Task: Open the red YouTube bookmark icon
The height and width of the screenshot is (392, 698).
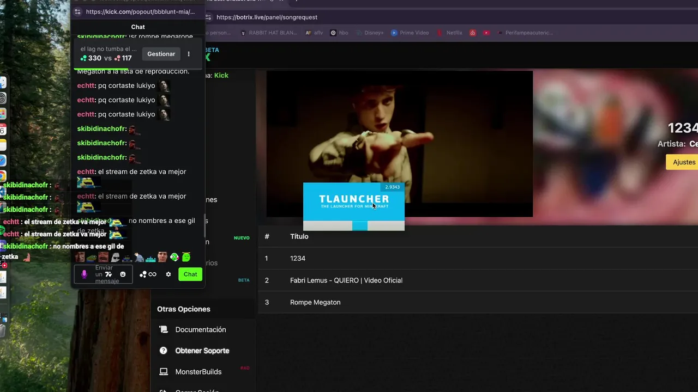Action: point(486,33)
